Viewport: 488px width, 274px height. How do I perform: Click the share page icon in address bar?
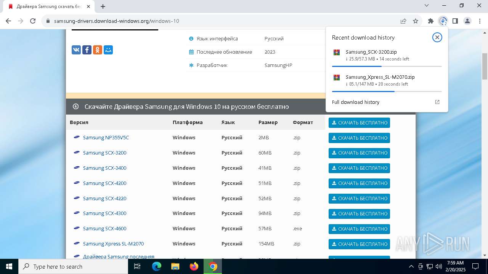(x=403, y=21)
